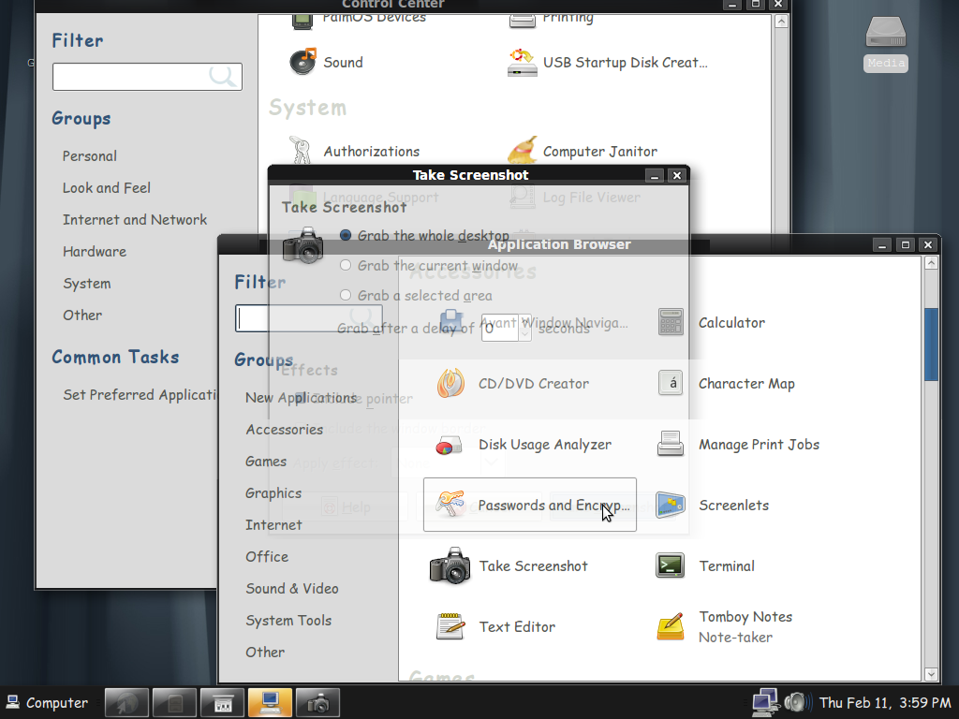This screenshot has height=719, width=959.
Task: Click the Application Browser filter text field
Action: pos(309,318)
